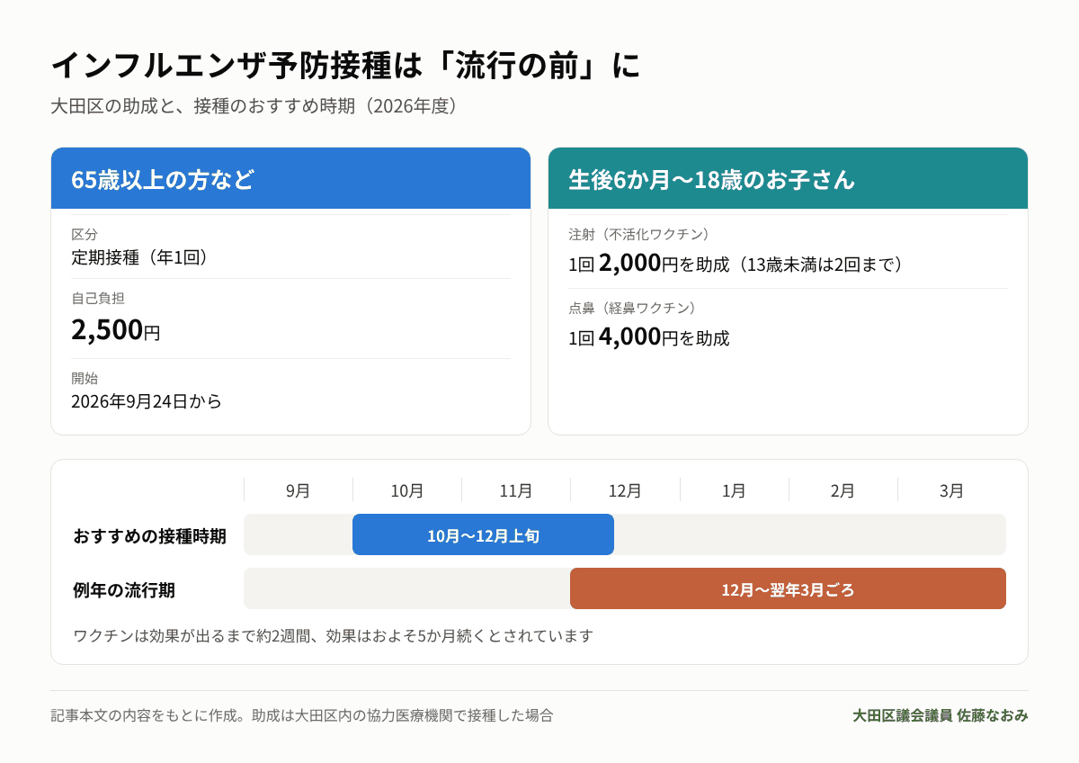The height and width of the screenshot is (763, 1079).
Task: Select the teal header 生後6か月〜18歳のお子さん
Action: click(x=788, y=178)
